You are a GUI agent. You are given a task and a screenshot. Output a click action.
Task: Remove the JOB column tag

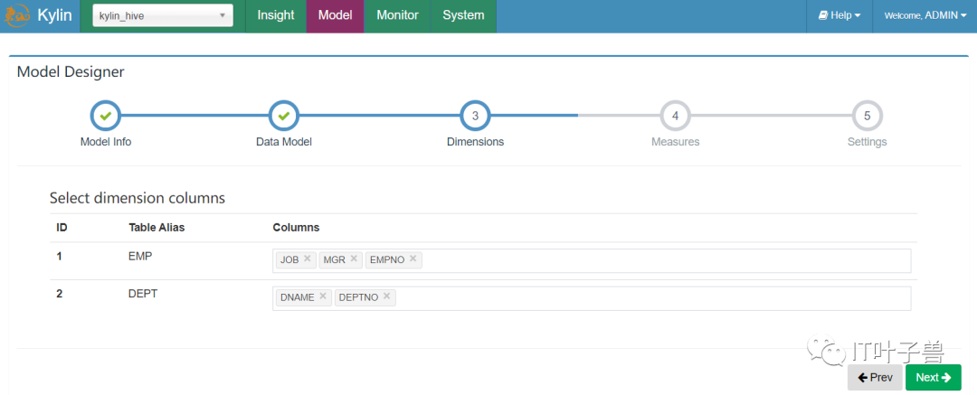[308, 259]
